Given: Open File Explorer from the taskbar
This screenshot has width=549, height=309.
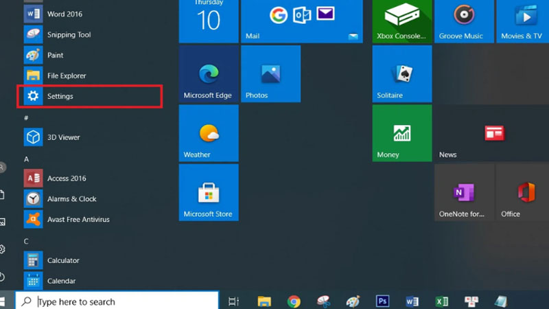Looking at the screenshot, I should 264,301.
